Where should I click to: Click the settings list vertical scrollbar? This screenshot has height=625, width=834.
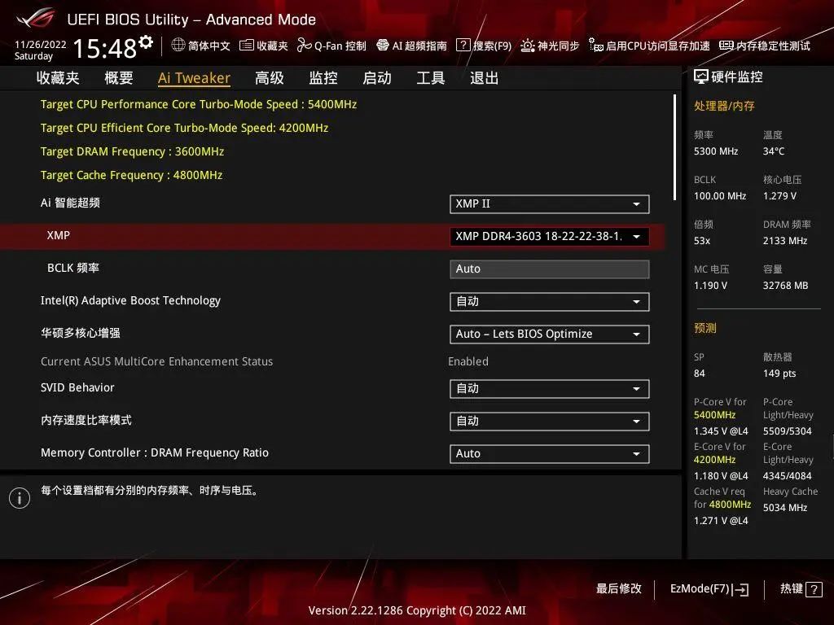674,147
